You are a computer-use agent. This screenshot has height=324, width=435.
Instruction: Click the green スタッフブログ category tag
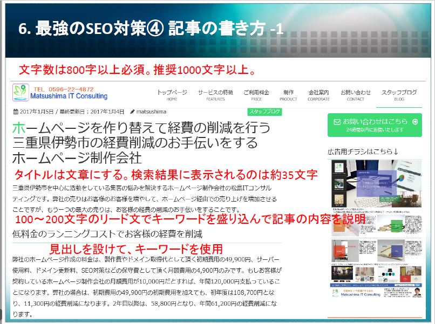(x=264, y=112)
